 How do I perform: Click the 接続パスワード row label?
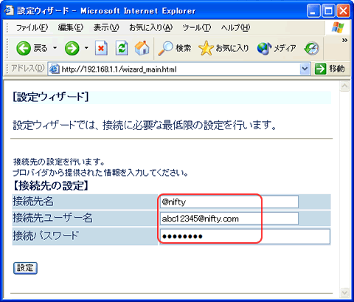[x=46, y=236]
